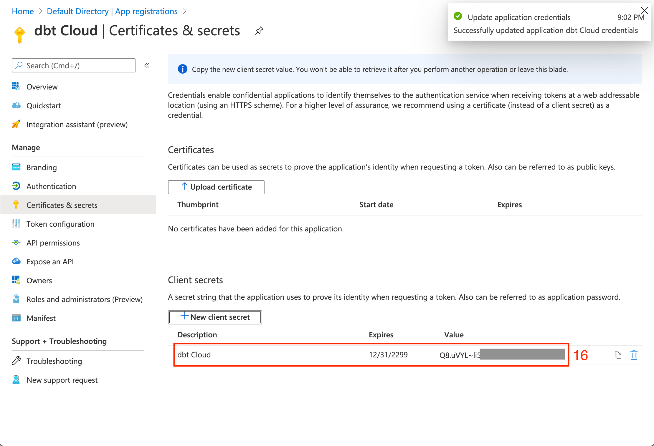Delete the dbt Cloud client secret
Viewport: 654px width, 446px height.
[x=634, y=355]
